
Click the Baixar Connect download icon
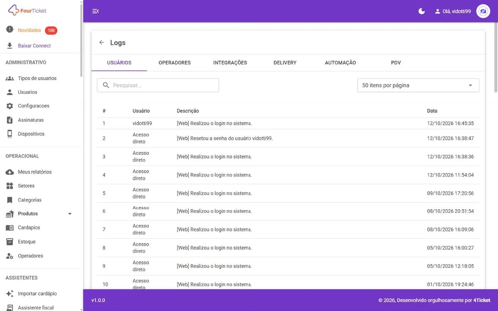(10, 46)
